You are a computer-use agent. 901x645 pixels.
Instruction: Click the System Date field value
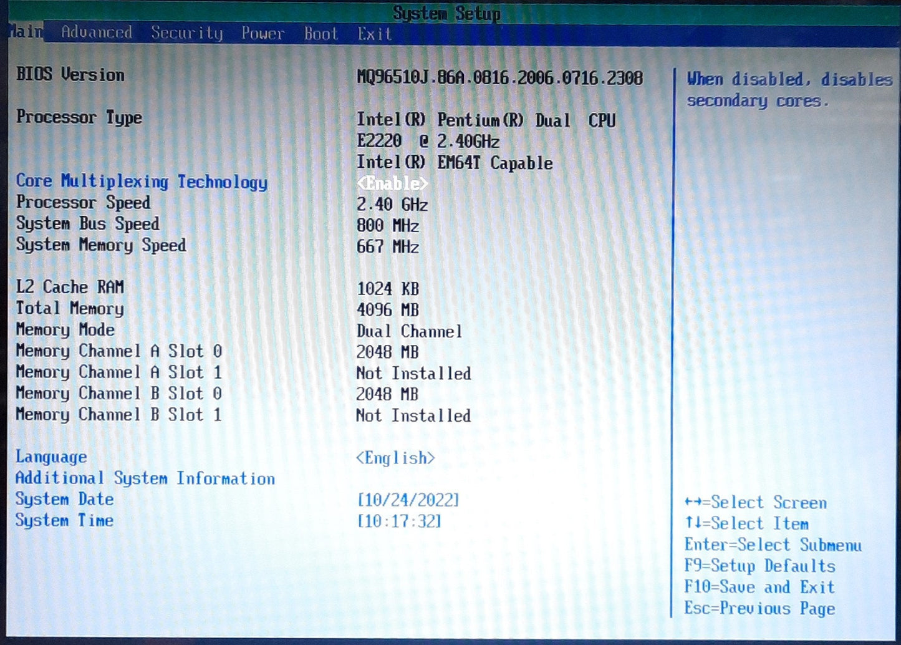[x=408, y=500]
